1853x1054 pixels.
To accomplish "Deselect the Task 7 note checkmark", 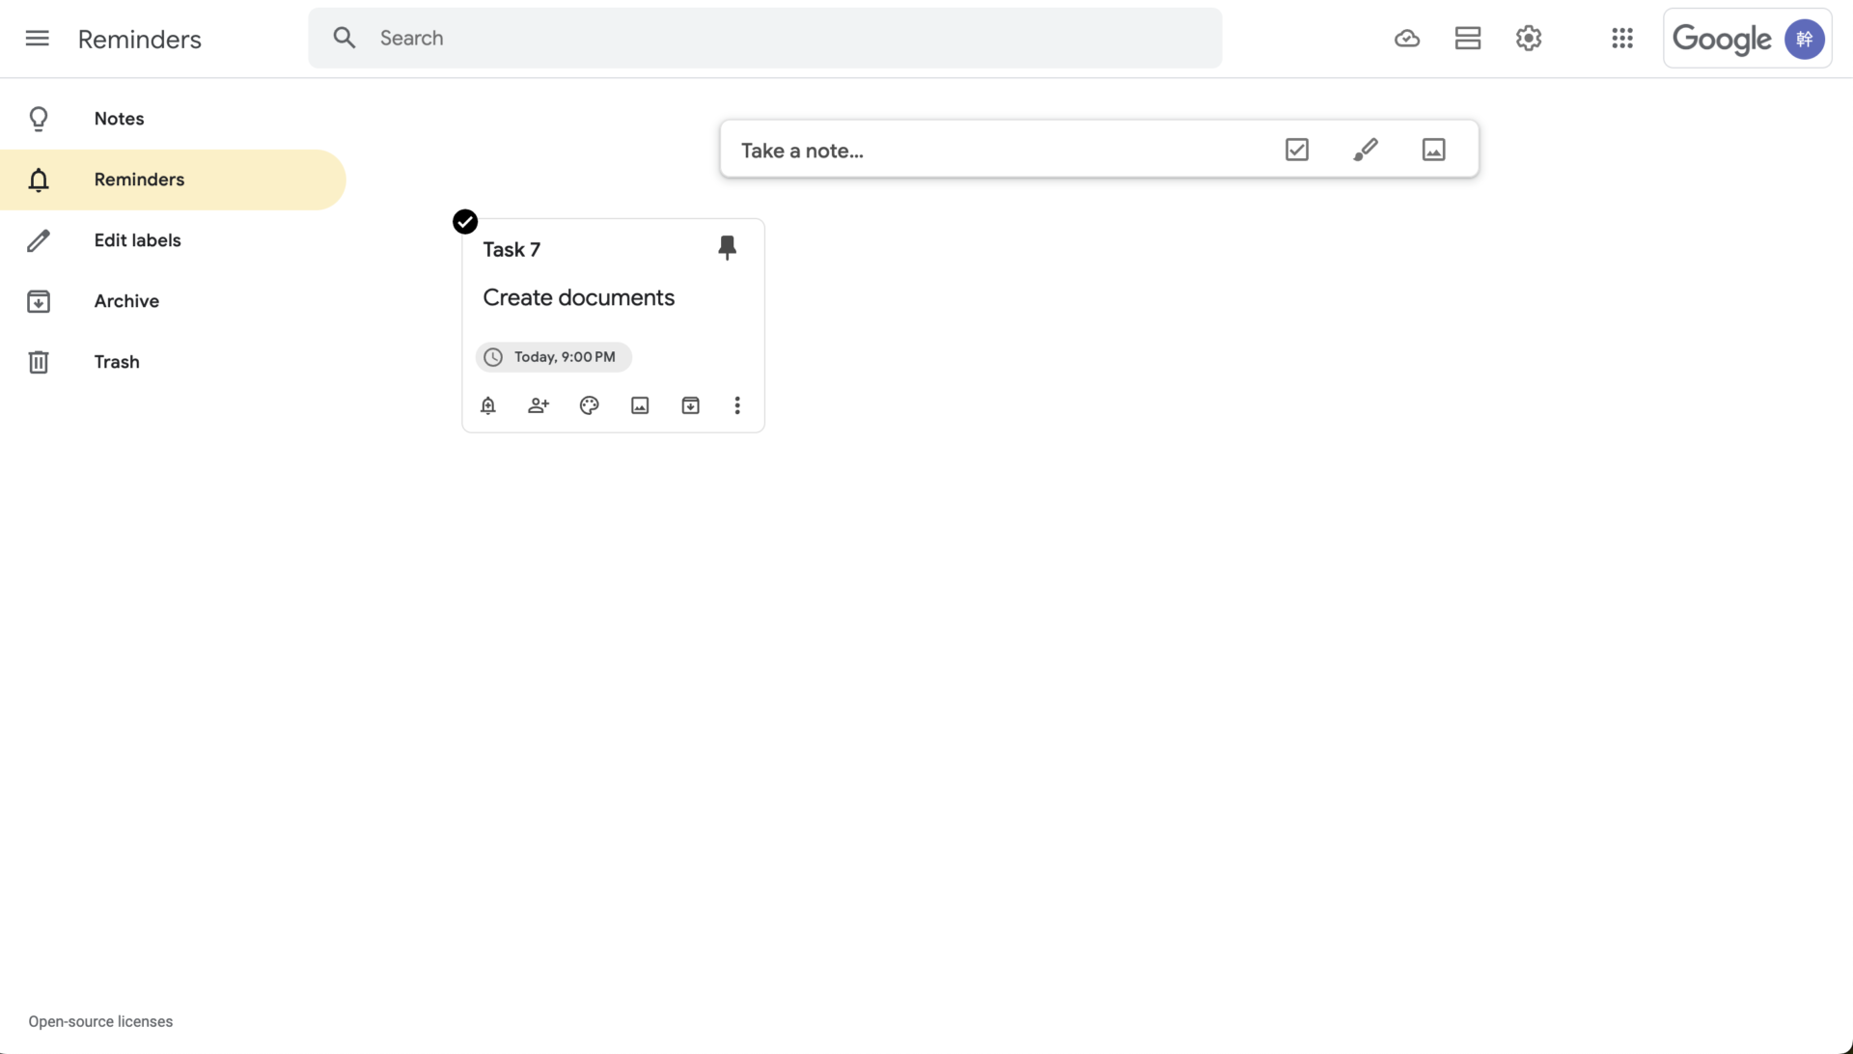I will (x=464, y=221).
